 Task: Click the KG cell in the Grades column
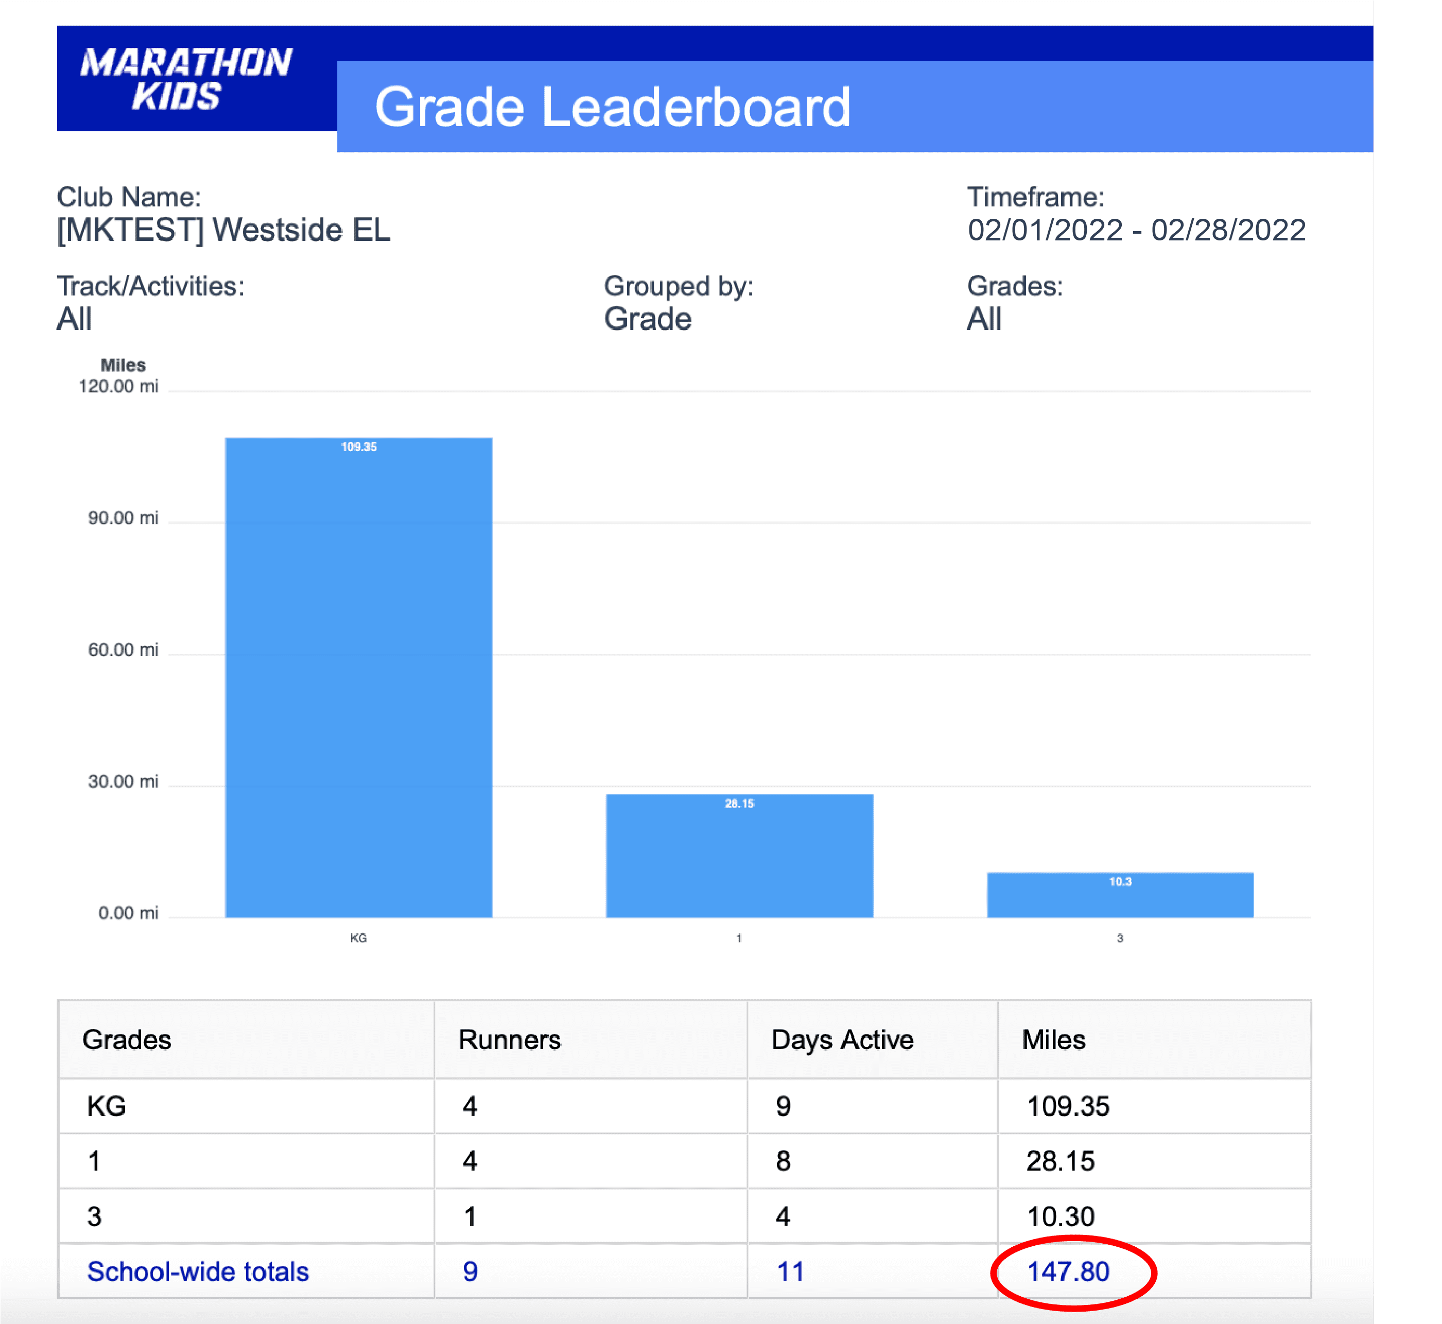[106, 1107]
